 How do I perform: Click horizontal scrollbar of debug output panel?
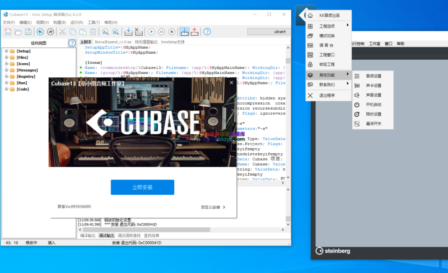(x=181, y=229)
